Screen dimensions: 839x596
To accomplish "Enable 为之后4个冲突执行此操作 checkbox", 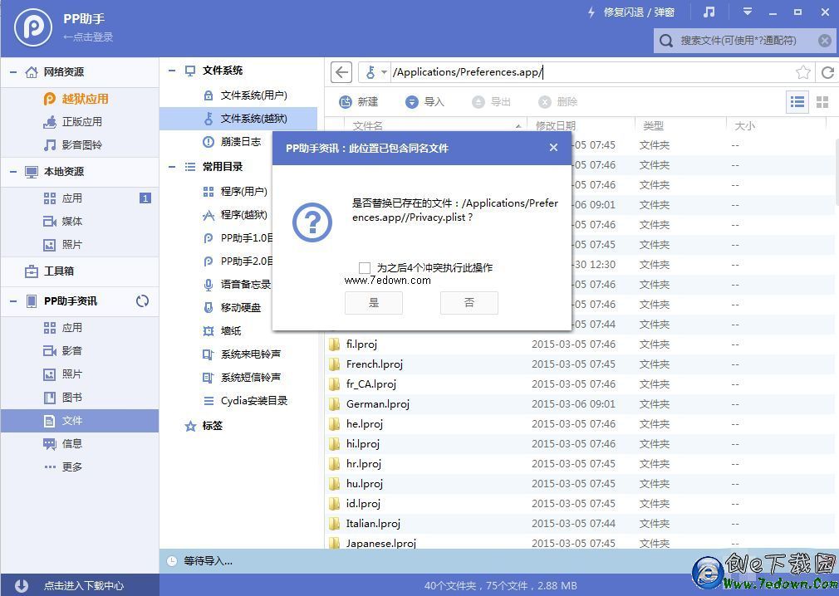I will point(365,267).
